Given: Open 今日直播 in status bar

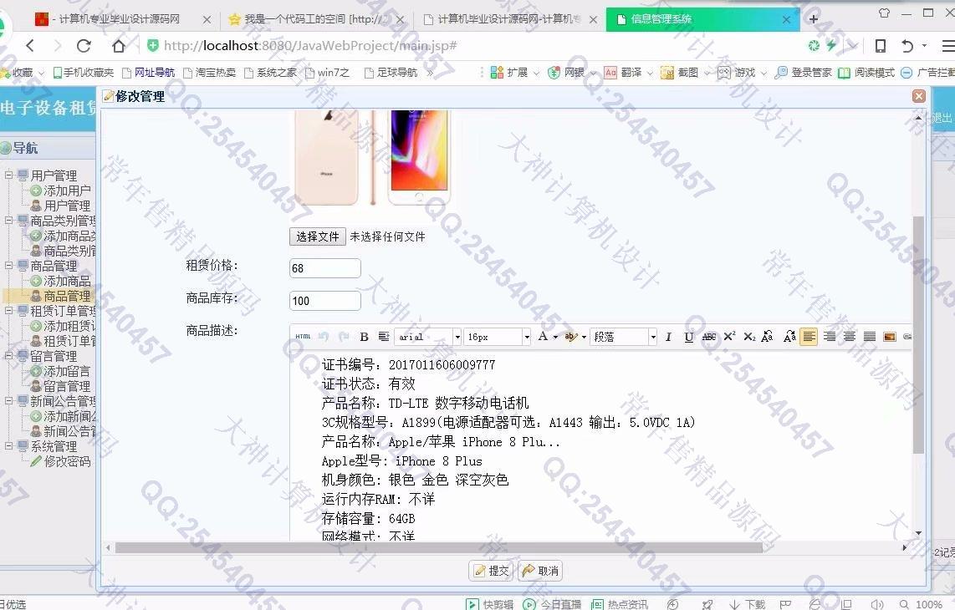Looking at the screenshot, I should coord(552,604).
